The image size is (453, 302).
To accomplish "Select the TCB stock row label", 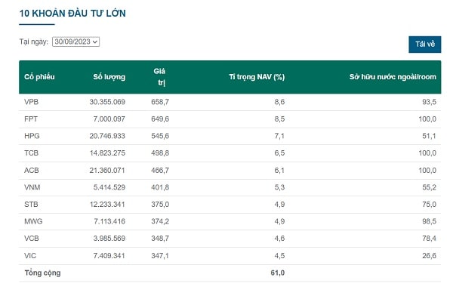I will [31, 153].
